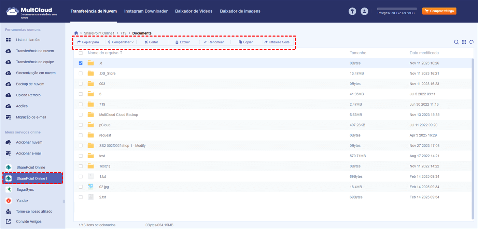Open the Baixador de imagens tab
The image size is (478, 229).
(x=240, y=11)
